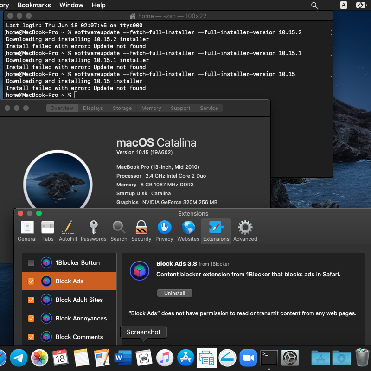Select Overview tab in About This Mac
The width and height of the screenshot is (371, 371).
pyautogui.click(x=62, y=108)
